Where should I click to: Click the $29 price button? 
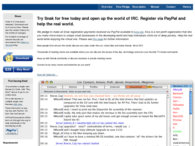(x=8, y=69)
